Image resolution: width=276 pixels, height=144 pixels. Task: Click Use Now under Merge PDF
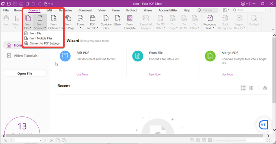pyautogui.click(x=227, y=75)
